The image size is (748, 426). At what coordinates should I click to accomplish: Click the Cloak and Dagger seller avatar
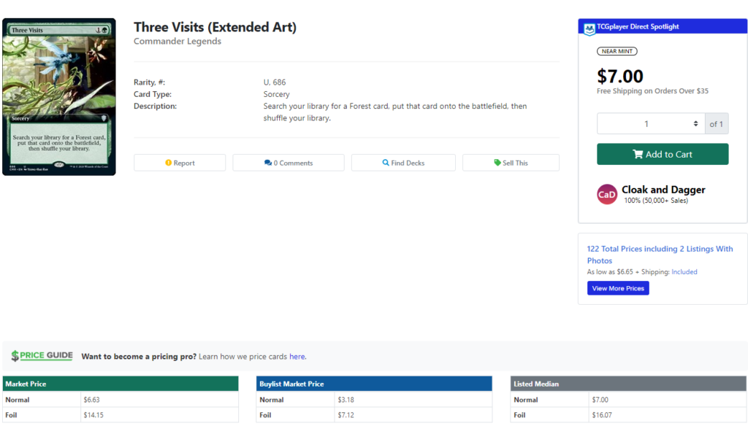pyautogui.click(x=607, y=195)
